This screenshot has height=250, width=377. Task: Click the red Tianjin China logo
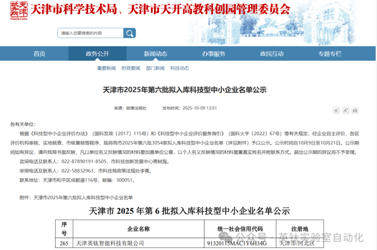tap(19, 10)
